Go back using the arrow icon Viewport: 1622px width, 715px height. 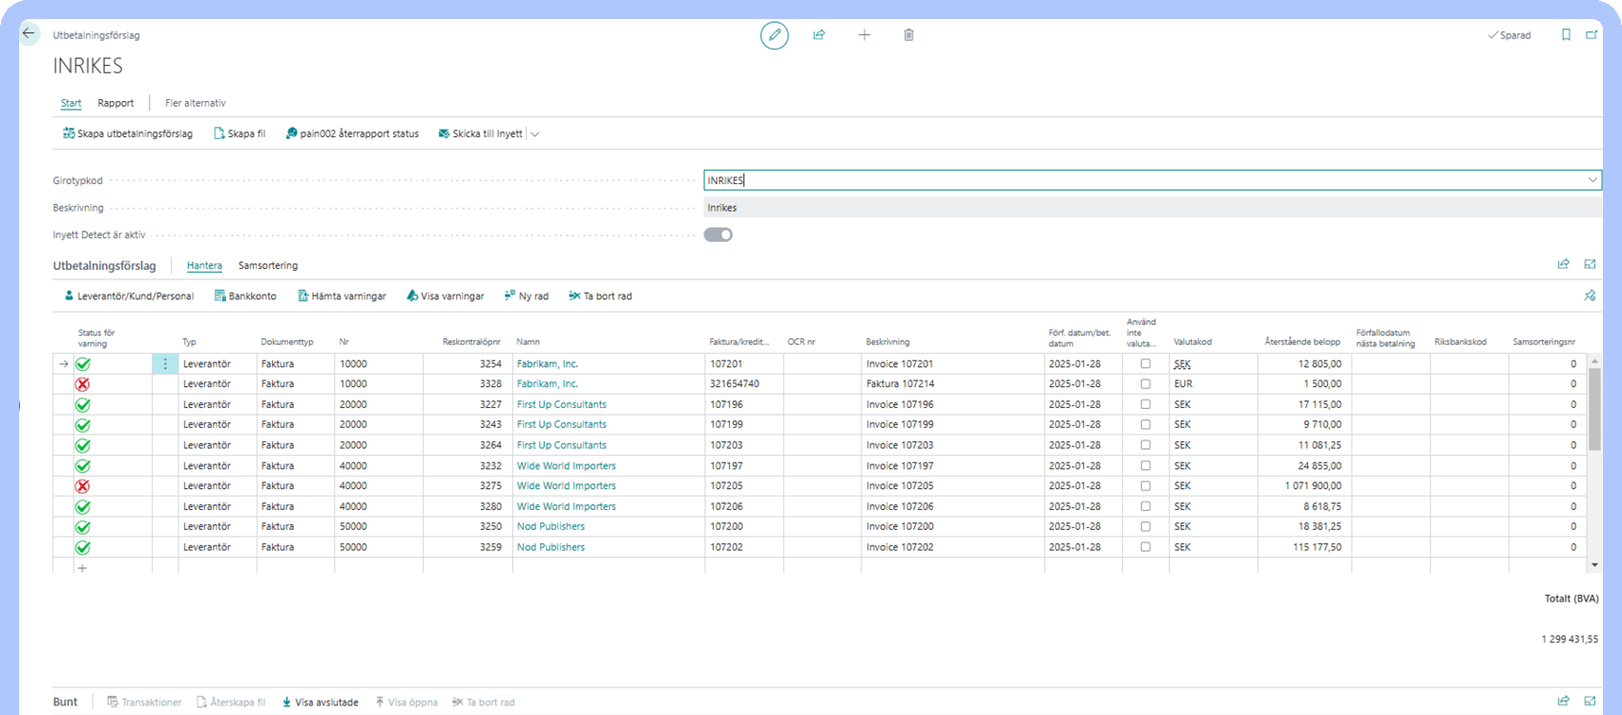(29, 33)
